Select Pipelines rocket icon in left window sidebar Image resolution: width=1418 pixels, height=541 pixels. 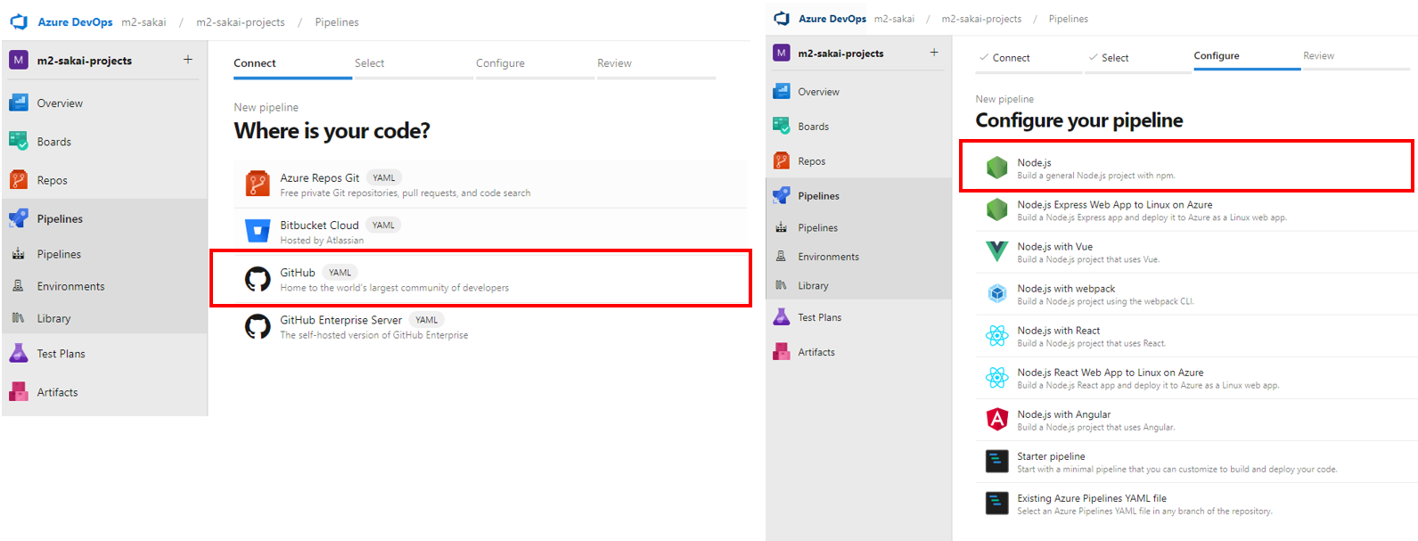(x=19, y=218)
